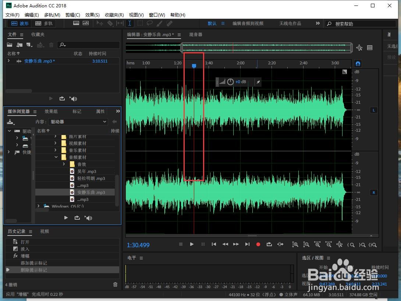
Task: Expand the 音乐素材 folder
Action: coord(56,150)
